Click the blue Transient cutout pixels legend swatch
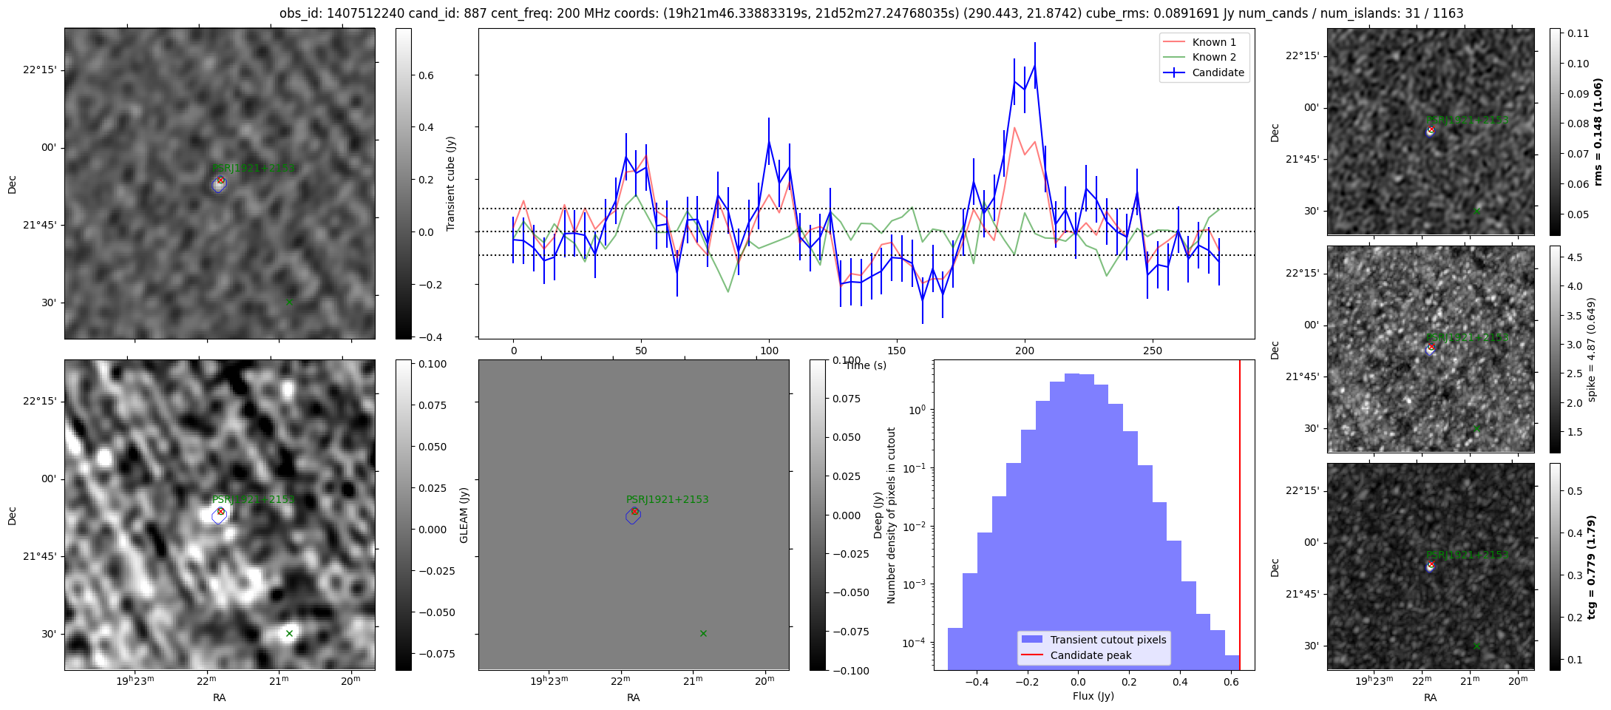This screenshot has height=710, width=1611. click(x=1031, y=640)
